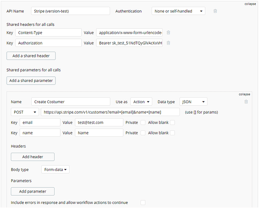Delete the Authorization shared header
This screenshot has height=208, width=259.
click(x=169, y=43)
